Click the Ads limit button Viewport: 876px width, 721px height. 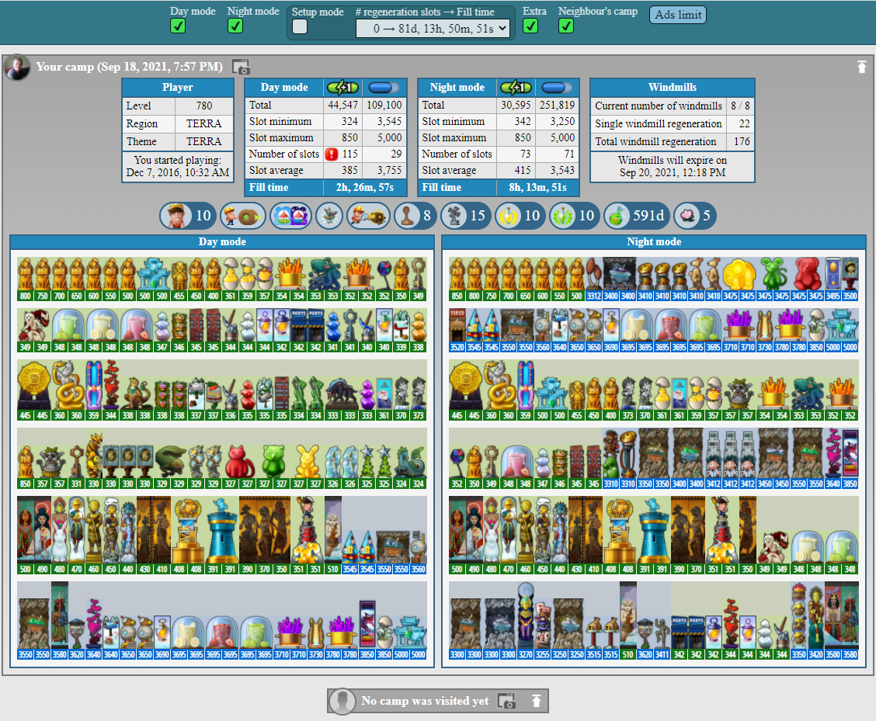point(678,15)
